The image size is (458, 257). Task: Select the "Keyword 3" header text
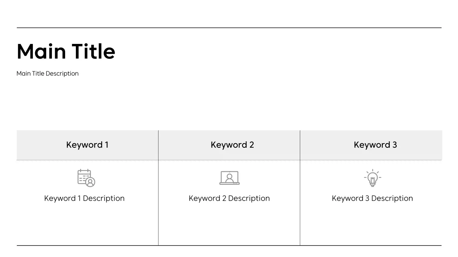click(x=375, y=145)
